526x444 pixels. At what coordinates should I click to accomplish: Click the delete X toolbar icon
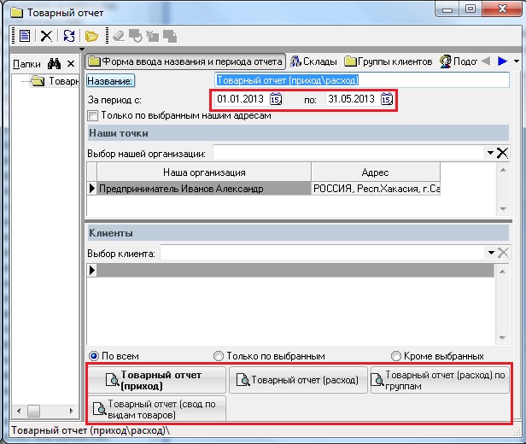click(46, 36)
